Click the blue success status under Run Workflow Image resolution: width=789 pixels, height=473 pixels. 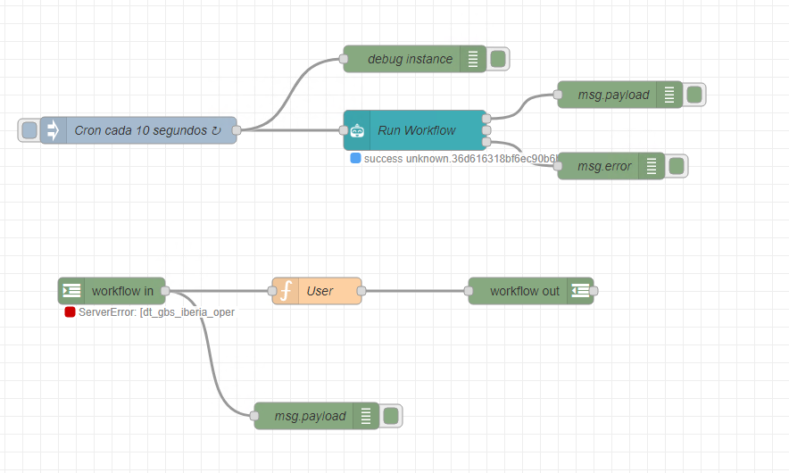click(x=454, y=159)
